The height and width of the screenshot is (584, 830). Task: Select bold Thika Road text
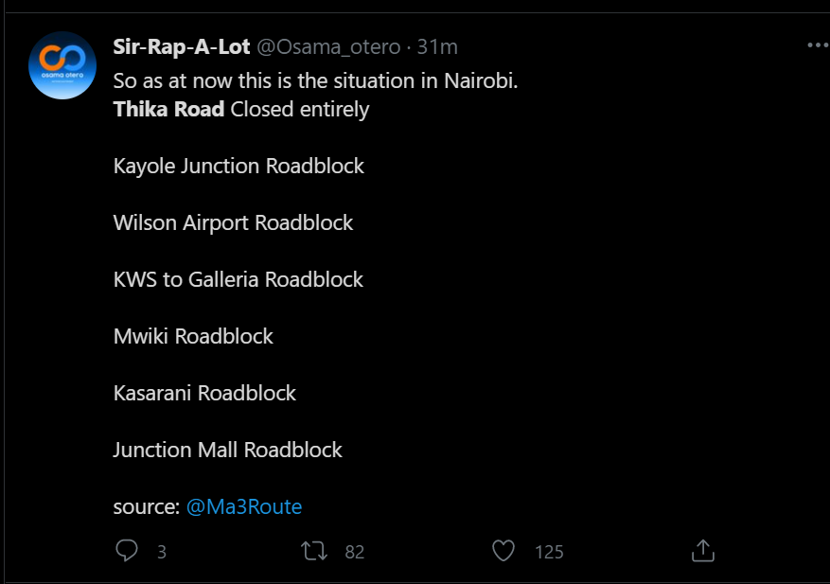[x=168, y=109]
